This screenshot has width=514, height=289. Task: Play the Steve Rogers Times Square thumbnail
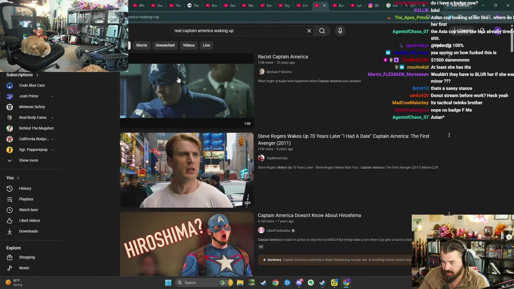click(187, 170)
